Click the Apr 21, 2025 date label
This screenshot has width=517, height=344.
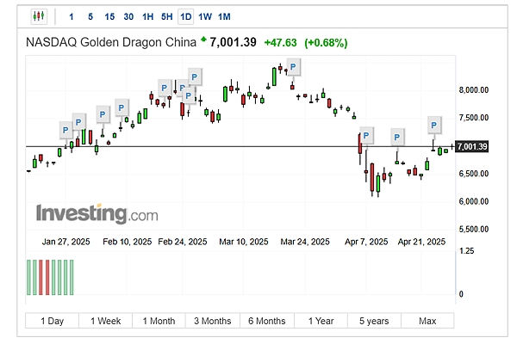click(421, 242)
